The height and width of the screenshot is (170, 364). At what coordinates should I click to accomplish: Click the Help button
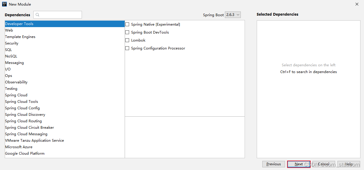click(349, 164)
